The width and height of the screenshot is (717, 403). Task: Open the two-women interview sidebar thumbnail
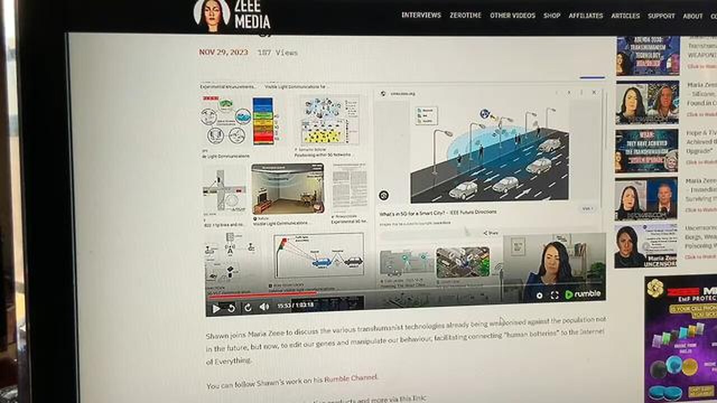click(647, 102)
